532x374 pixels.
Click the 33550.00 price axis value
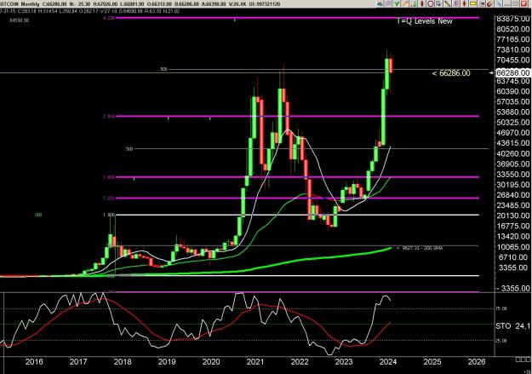click(512, 175)
